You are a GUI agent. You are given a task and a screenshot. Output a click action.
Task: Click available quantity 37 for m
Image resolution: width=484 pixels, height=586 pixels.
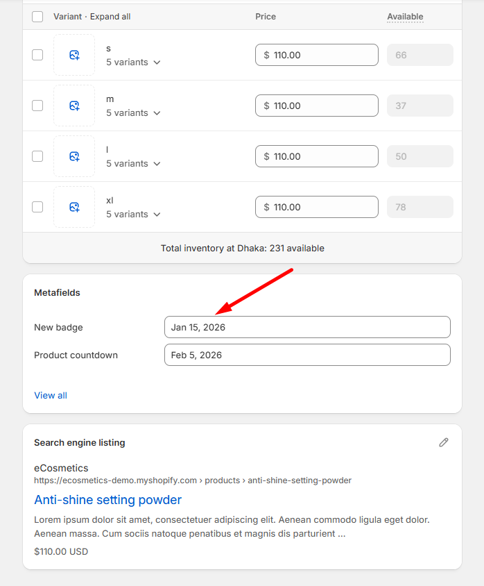[x=420, y=106]
